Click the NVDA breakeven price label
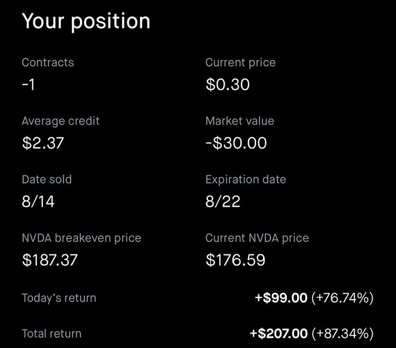The width and height of the screenshot is (396, 348). pos(82,238)
